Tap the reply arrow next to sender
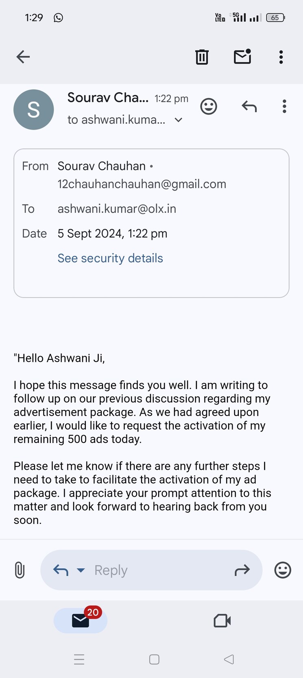Image resolution: width=303 pixels, height=678 pixels. 249,107
